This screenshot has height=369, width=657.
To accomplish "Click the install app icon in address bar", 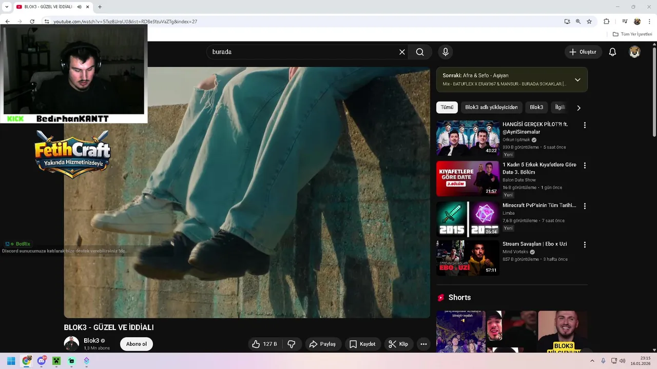I will (567, 22).
